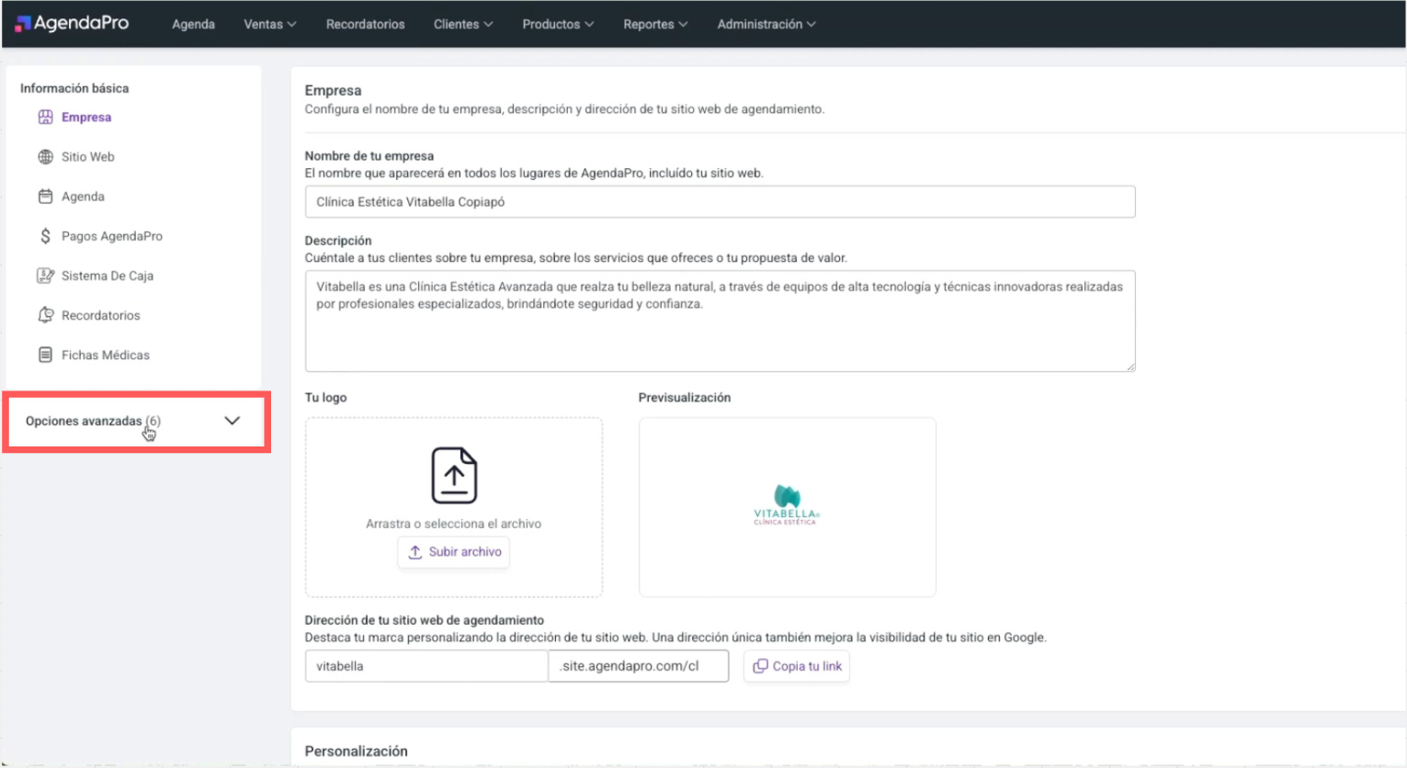This screenshot has height=768, width=1407.
Task: Open Pagos AgendaPro dollar icon
Action: (x=45, y=236)
